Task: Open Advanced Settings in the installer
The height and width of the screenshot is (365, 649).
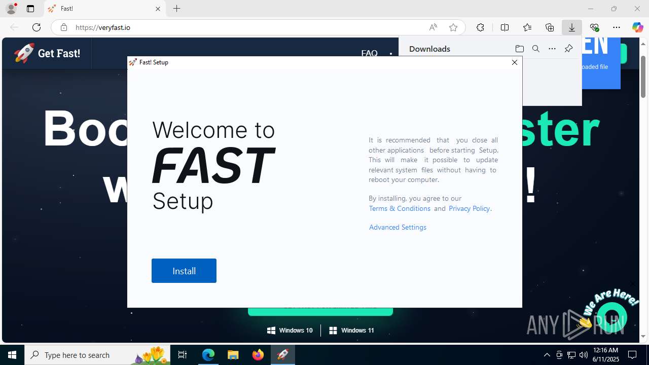Action: (x=398, y=227)
